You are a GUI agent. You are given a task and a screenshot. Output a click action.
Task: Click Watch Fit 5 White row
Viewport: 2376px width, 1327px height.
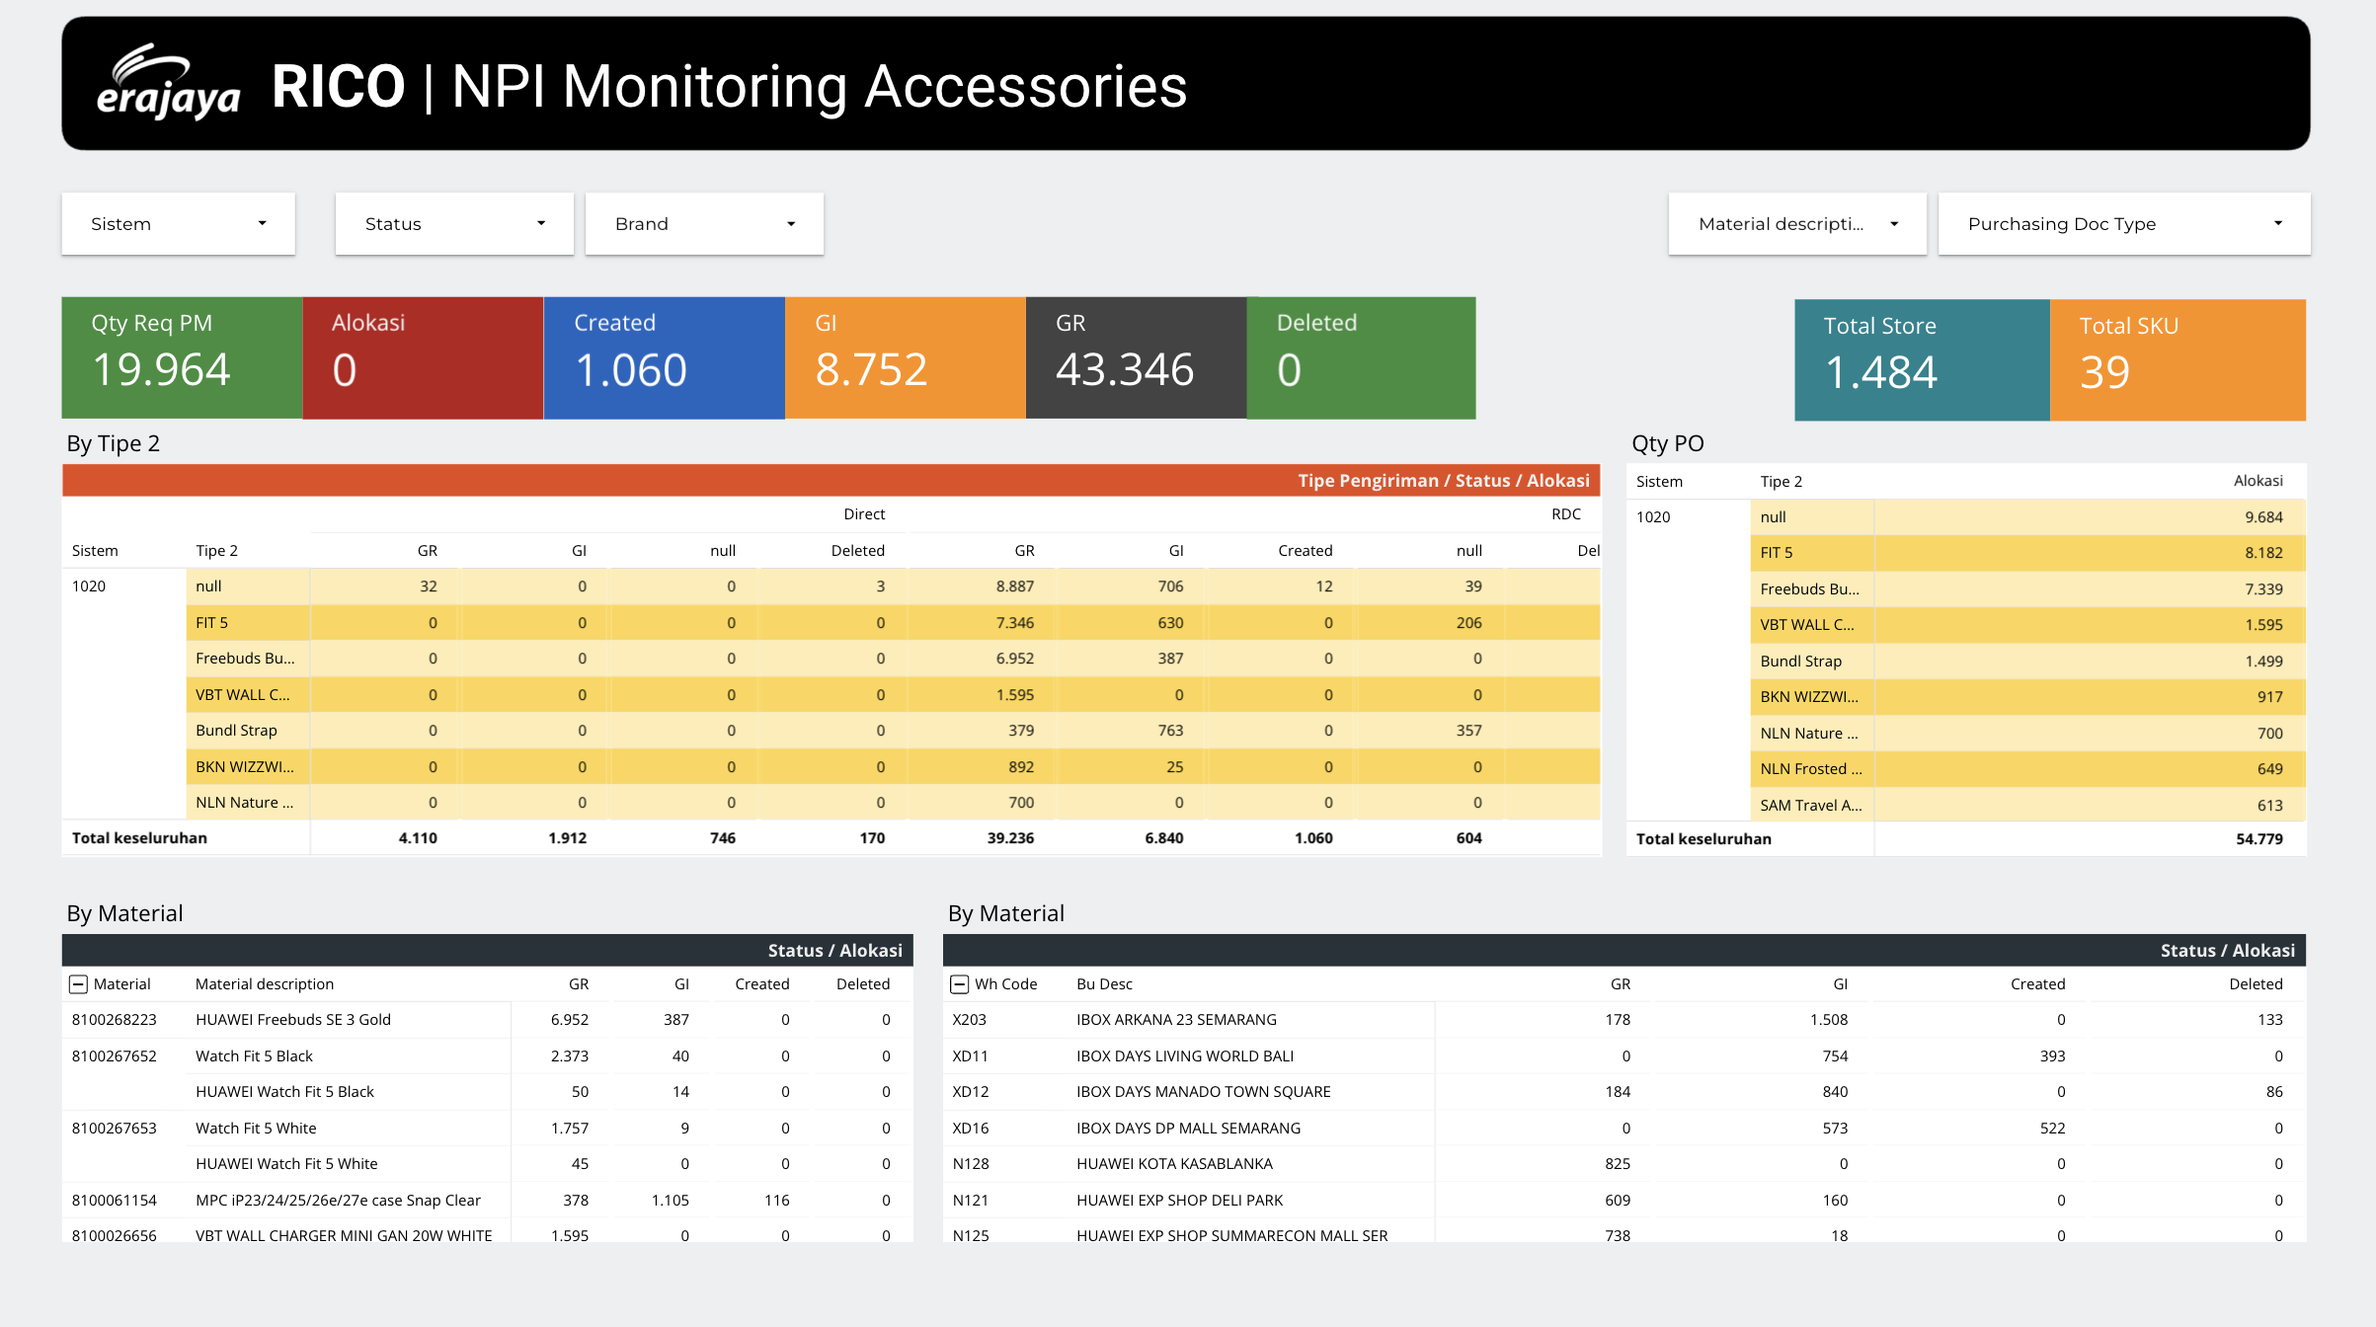488,1129
